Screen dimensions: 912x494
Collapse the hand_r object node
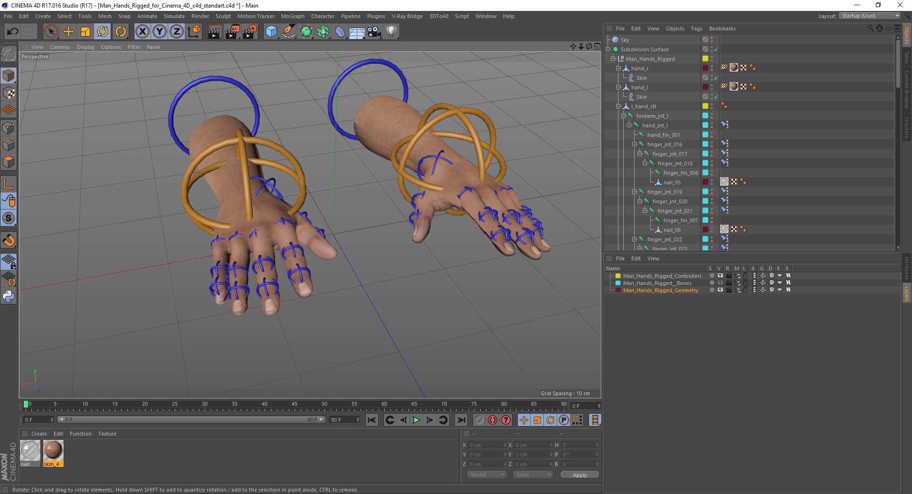pyautogui.click(x=618, y=68)
